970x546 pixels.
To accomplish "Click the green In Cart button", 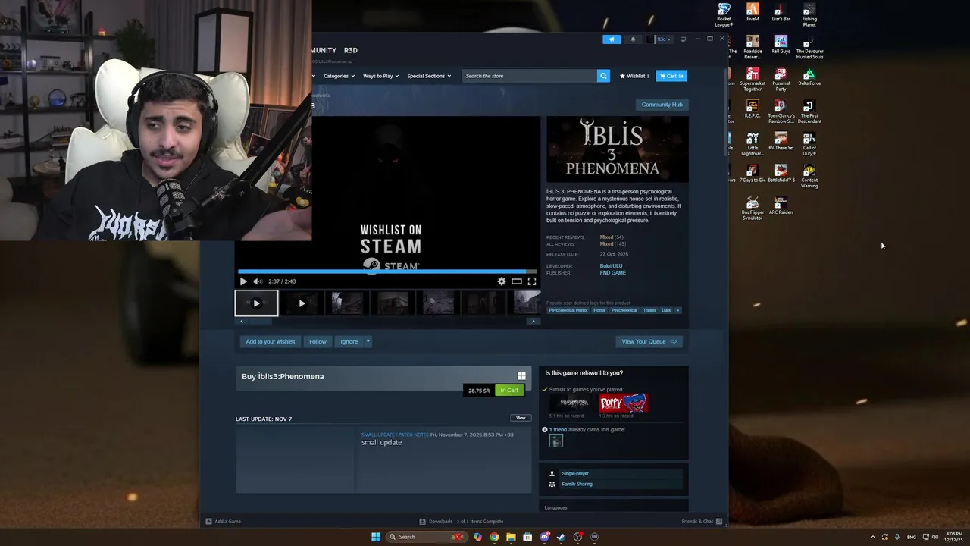I will (x=509, y=391).
